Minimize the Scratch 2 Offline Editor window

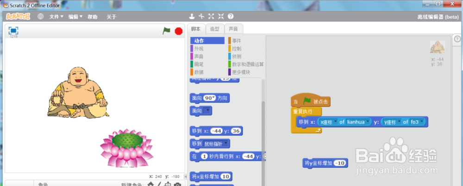pyautogui.click(x=428, y=4)
